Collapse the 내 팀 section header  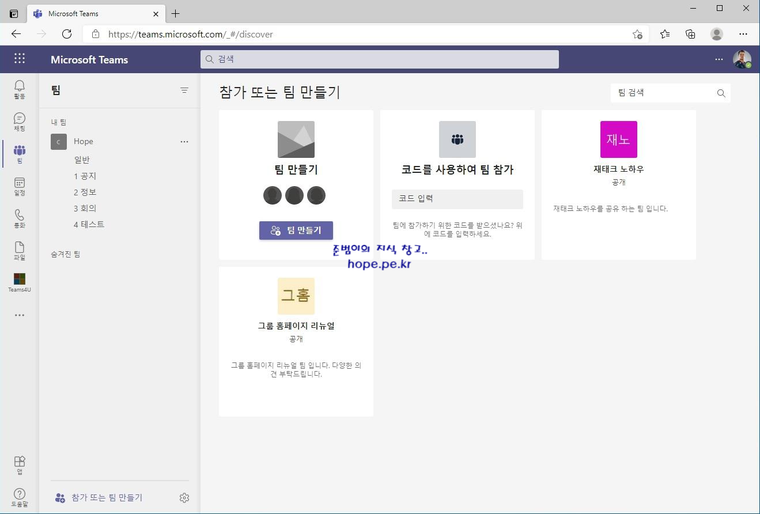pyautogui.click(x=59, y=122)
